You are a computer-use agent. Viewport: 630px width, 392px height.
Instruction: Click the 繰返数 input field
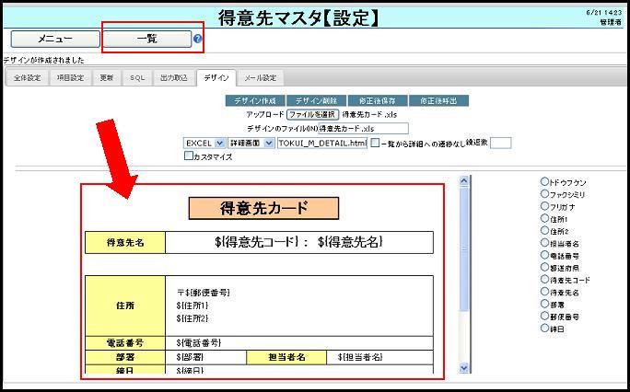pos(500,144)
